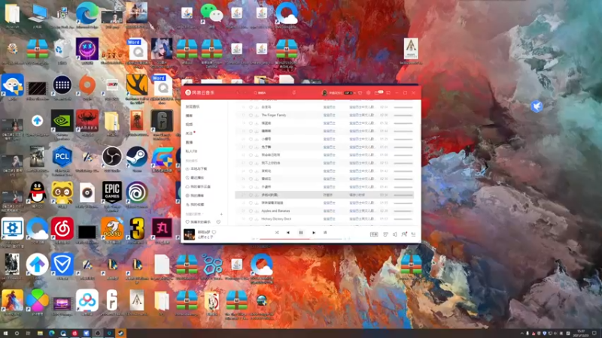Select OBS Studio desktop shortcut
602x338 pixels.
pos(112,158)
